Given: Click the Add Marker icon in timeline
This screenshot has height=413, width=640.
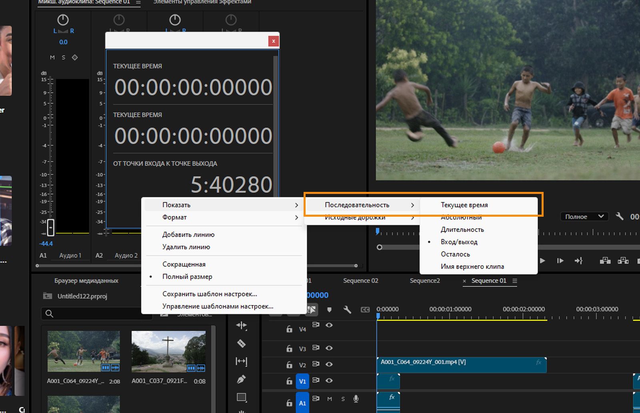Looking at the screenshot, I should (329, 310).
